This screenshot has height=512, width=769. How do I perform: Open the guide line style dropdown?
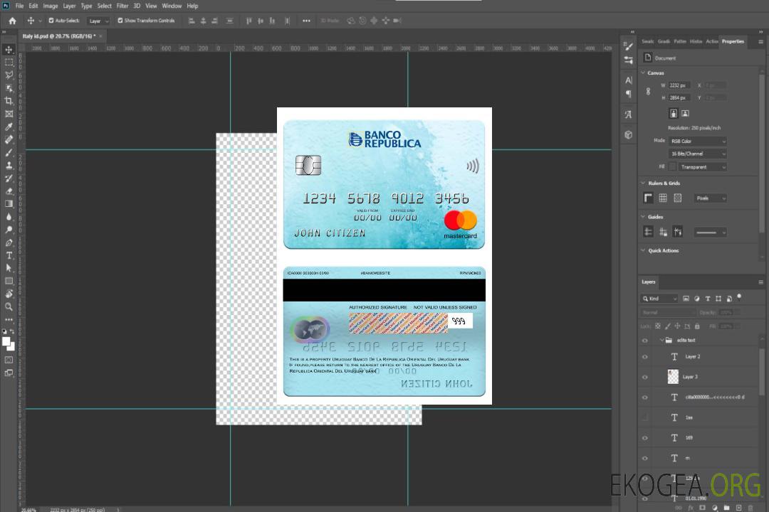click(x=710, y=233)
